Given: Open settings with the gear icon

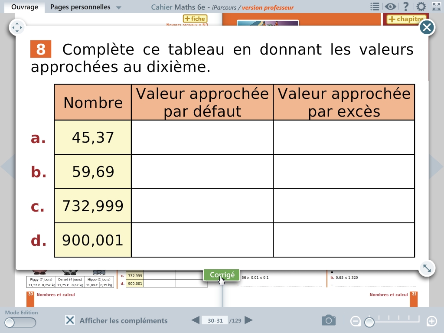Looking at the screenshot, I should pyautogui.click(x=421, y=7).
